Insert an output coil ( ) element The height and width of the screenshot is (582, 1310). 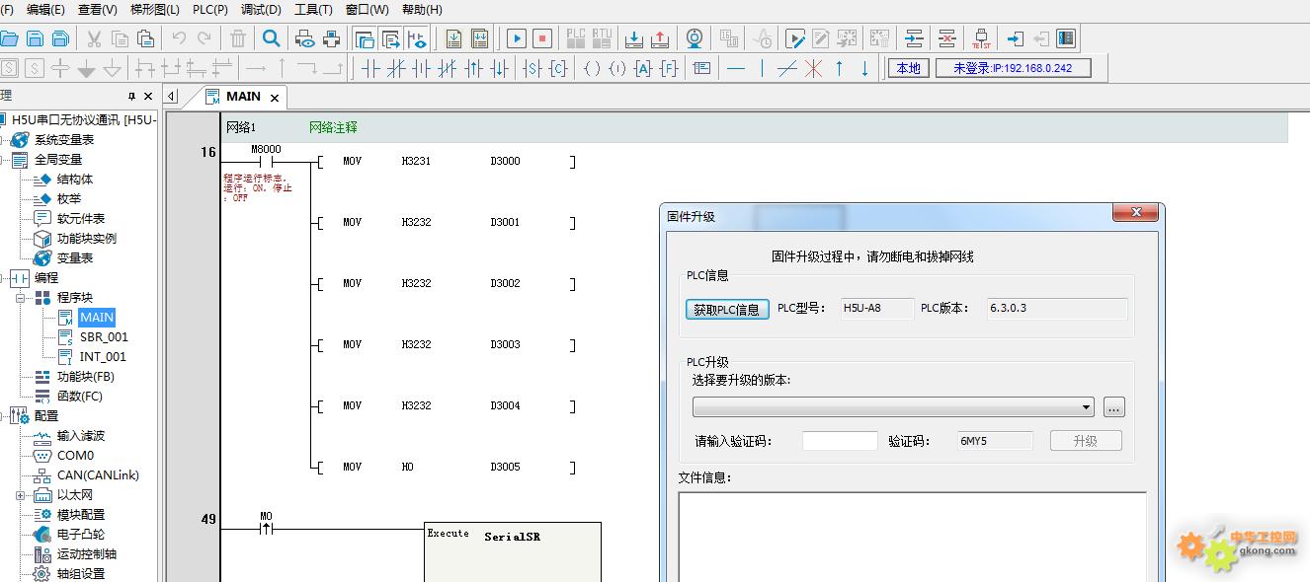592,68
